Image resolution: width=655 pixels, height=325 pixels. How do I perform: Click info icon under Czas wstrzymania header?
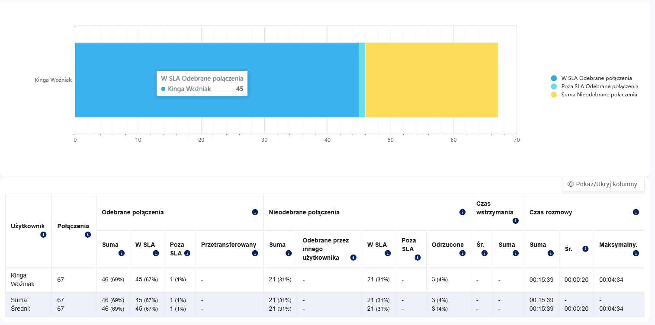(515, 221)
